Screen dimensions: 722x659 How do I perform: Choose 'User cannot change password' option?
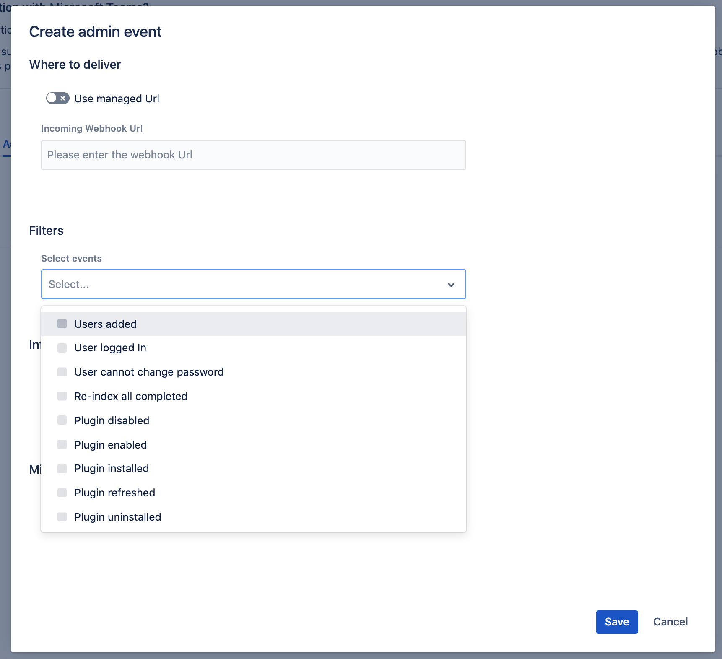point(149,372)
